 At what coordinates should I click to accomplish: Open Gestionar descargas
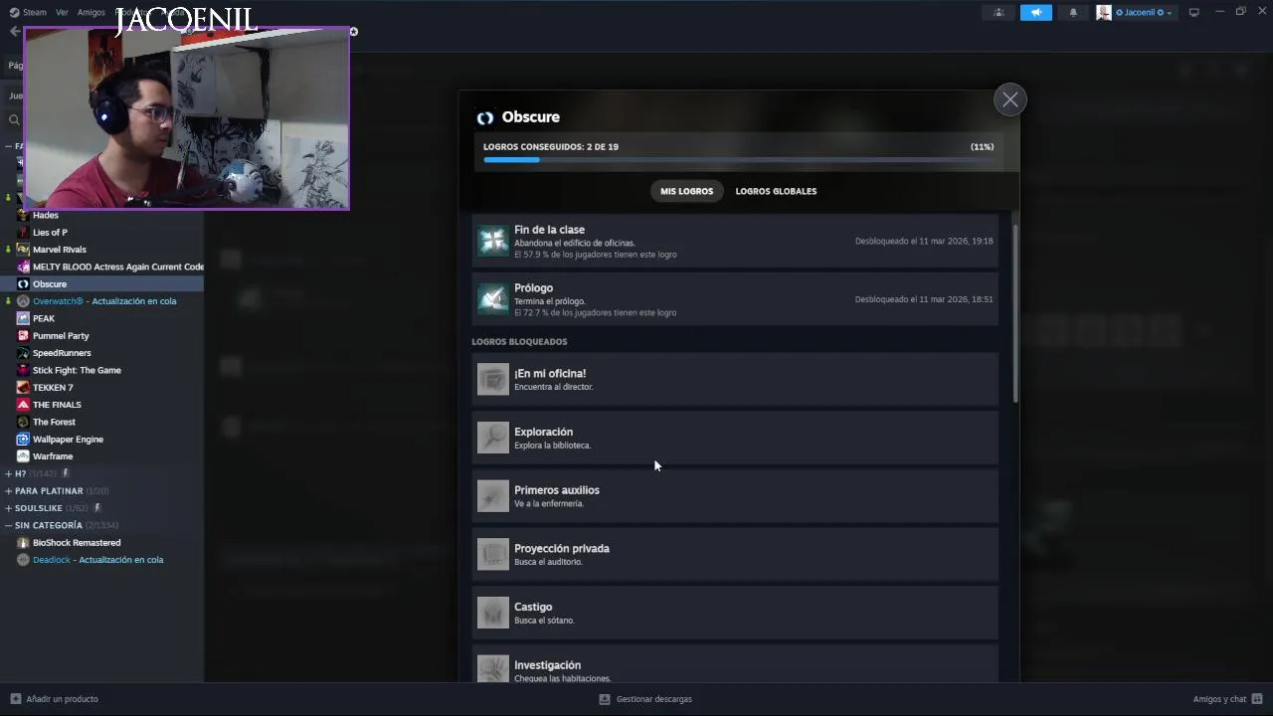[645, 699]
